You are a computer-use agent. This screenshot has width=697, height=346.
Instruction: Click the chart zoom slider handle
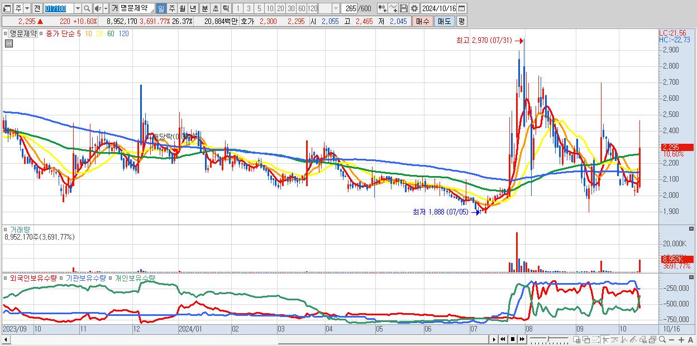[x=548, y=339]
